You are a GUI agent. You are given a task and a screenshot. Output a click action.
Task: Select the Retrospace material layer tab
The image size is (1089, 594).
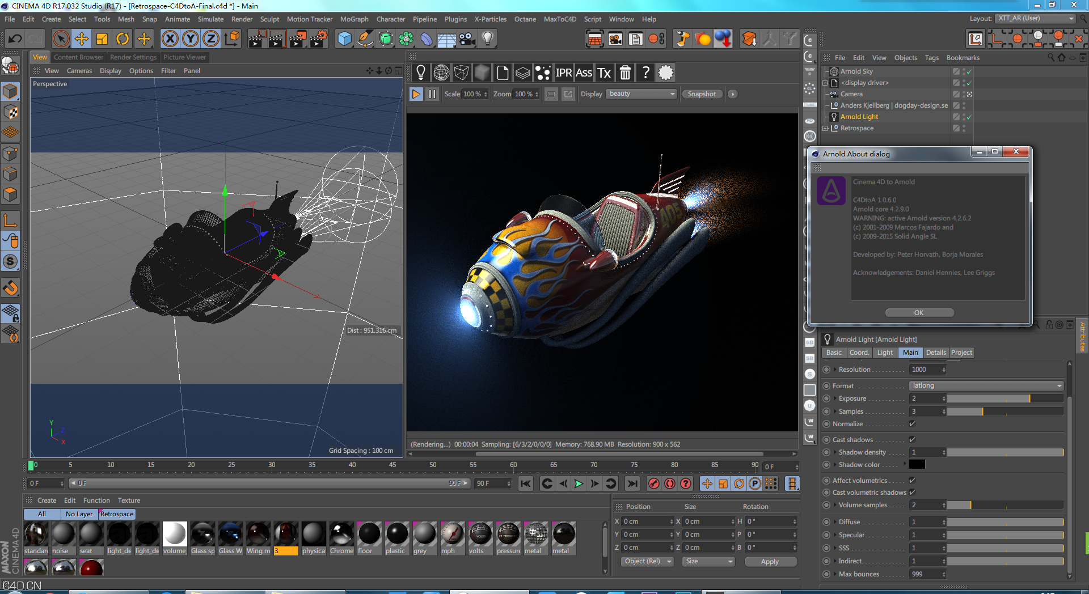(x=117, y=514)
